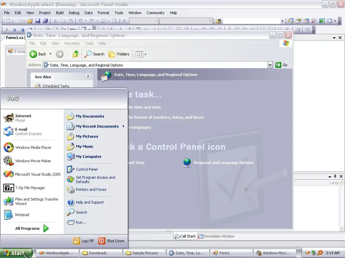Open Regional and Language Options
Viewport: 345px width, 258px height.
click(x=218, y=163)
